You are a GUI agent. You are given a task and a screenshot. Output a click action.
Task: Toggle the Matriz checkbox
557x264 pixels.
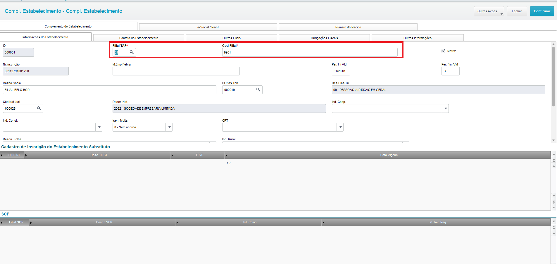(x=444, y=51)
